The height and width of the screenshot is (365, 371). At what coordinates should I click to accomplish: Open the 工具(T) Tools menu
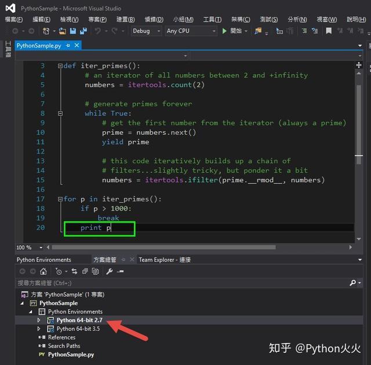click(x=212, y=19)
